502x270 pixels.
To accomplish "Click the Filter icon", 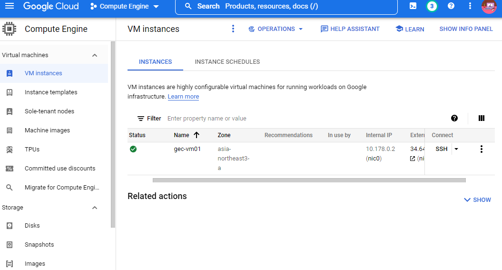I will click(x=140, y=119).
